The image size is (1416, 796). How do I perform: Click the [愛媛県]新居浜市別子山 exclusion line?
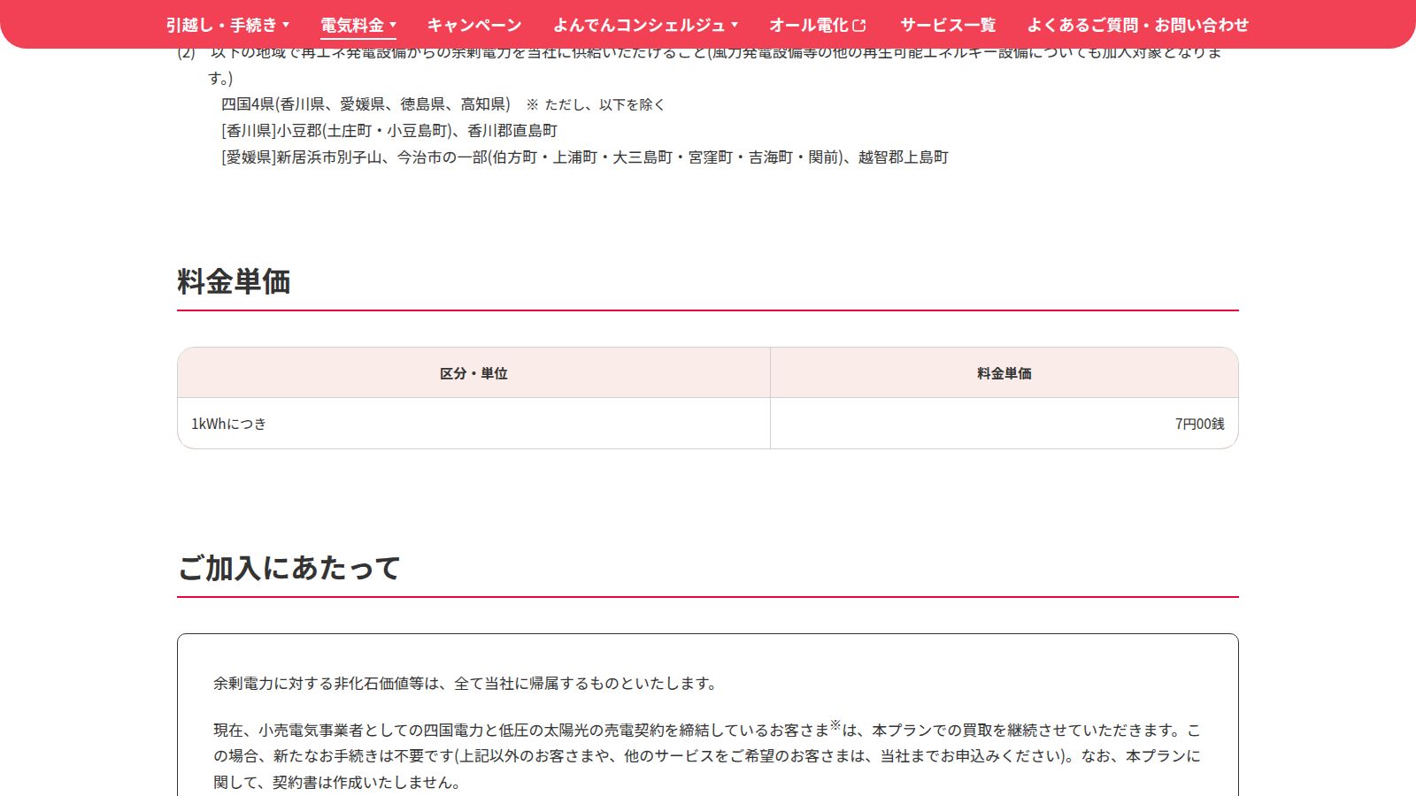point(585,157)
